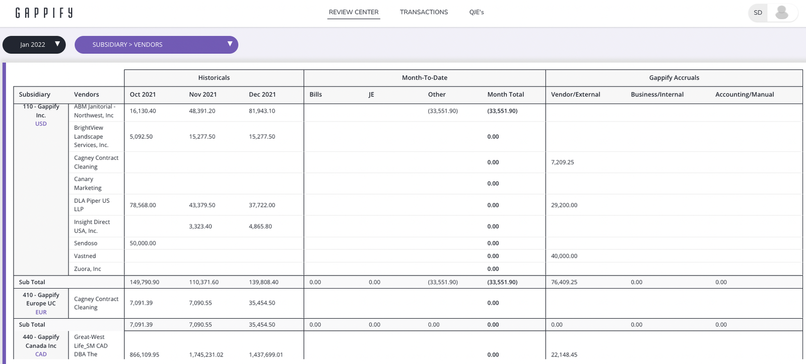Select vendor Zuora, Inc
This screenshot has width=806, height=364.
[x=87, y=269]
